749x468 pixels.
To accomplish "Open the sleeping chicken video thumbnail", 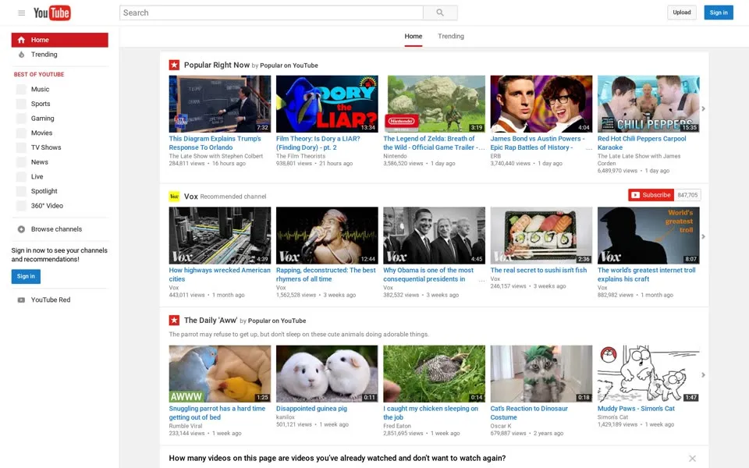I will pyautogui.click(x=434, y=374).
